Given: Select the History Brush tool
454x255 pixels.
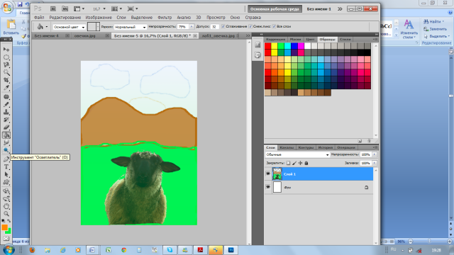Looking at the screenshot, I should [6, 120].
